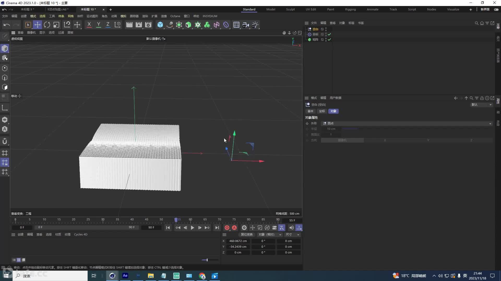This screenshot has width=501, height=281.
Task: Activate the live selection tool
Action: [x=28, y=25]
